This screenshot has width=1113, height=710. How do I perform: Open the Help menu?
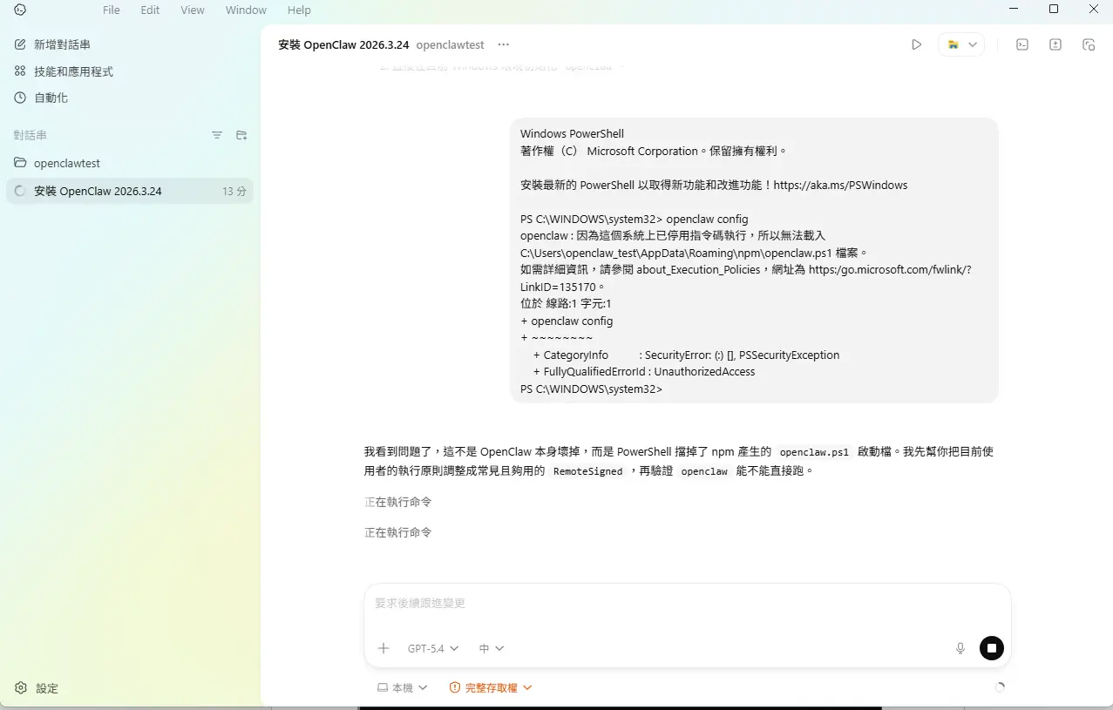299,10
